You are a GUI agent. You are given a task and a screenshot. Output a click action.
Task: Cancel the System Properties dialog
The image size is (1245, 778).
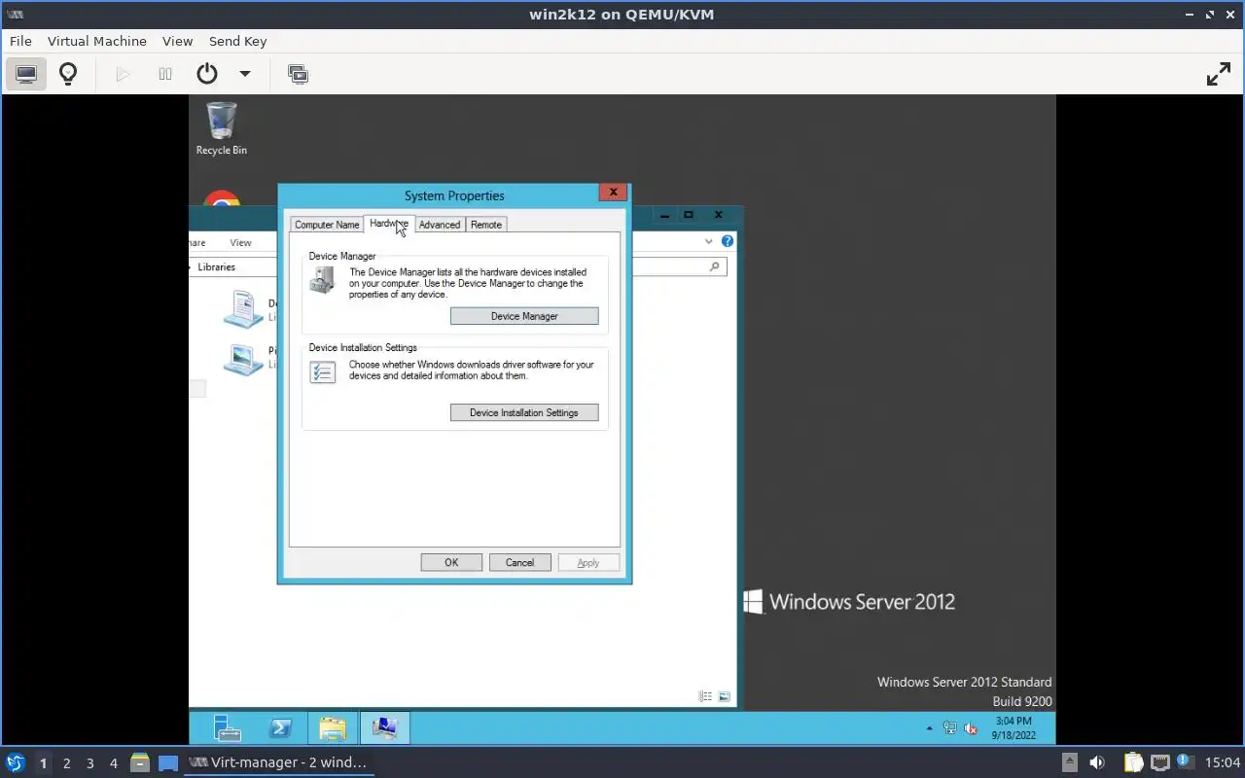(519, 562)
